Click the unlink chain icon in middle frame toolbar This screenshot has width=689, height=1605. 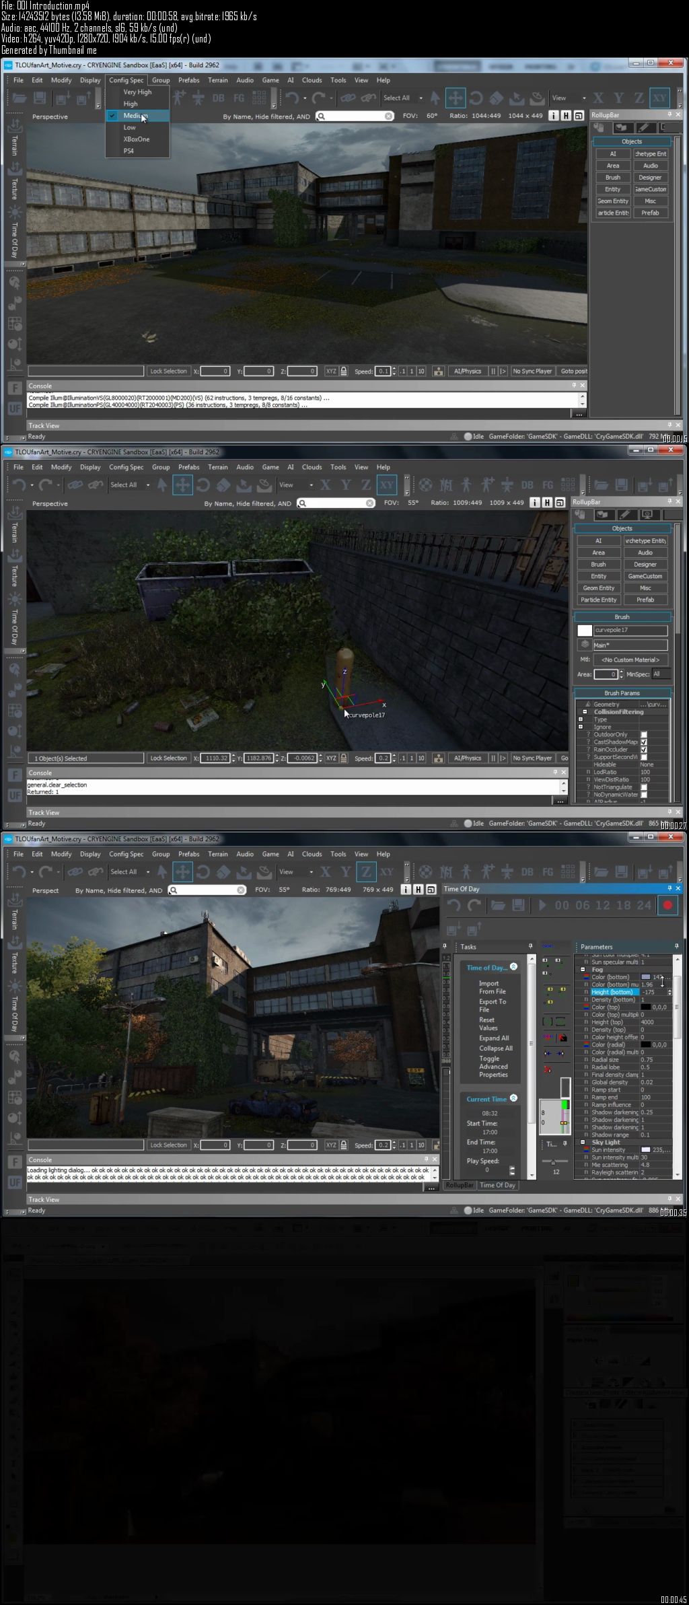(x=96, y=485)
